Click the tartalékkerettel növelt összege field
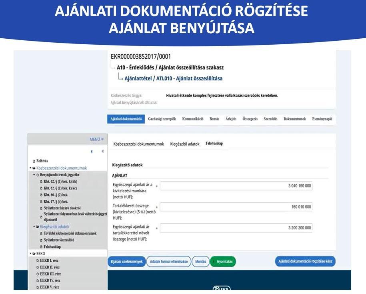Screen dimensions: 366x294 (236, 228)
